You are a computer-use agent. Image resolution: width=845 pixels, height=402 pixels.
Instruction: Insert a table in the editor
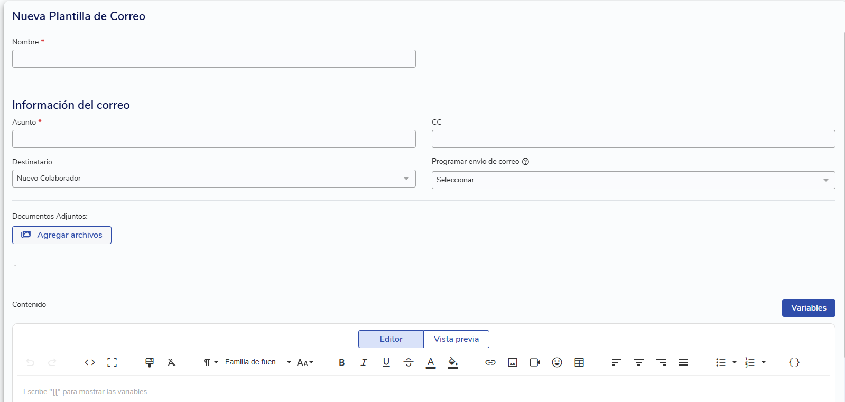579,362
